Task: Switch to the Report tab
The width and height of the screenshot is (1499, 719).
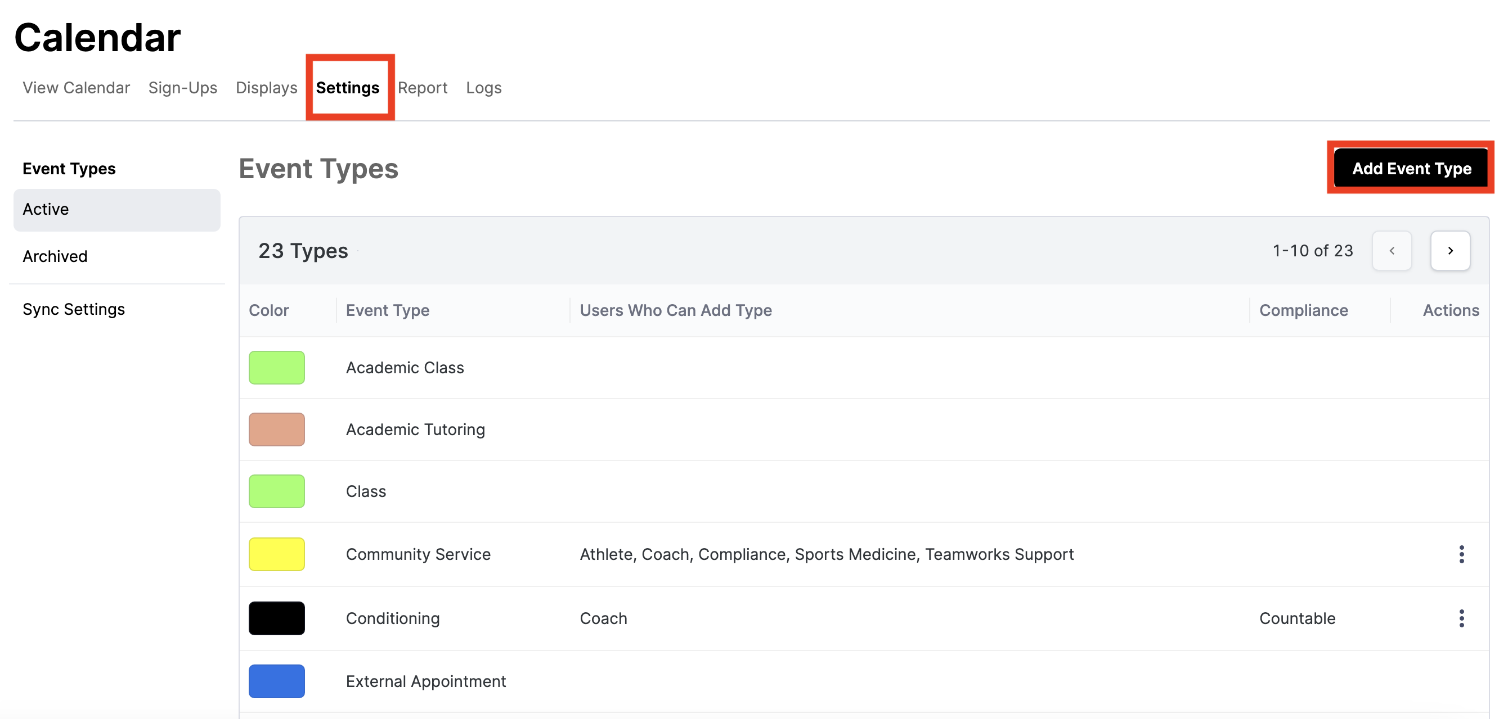Action: pos(423,88)
